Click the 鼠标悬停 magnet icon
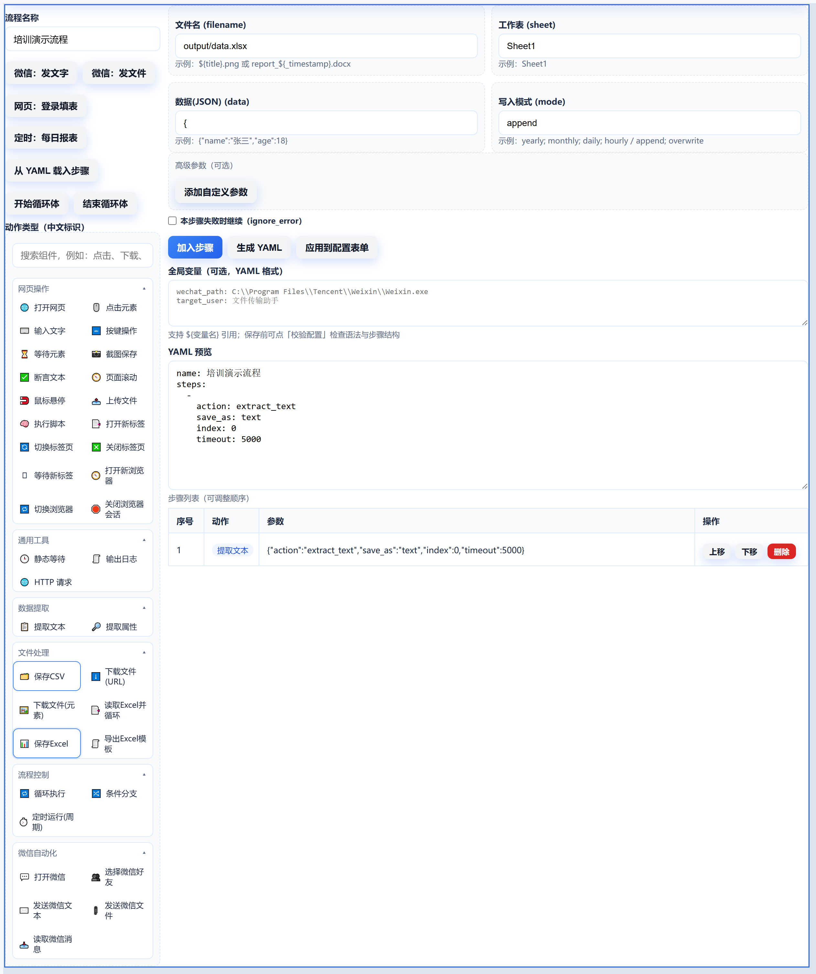The height and width of the screenshot is (974, 816). (25, 401)
